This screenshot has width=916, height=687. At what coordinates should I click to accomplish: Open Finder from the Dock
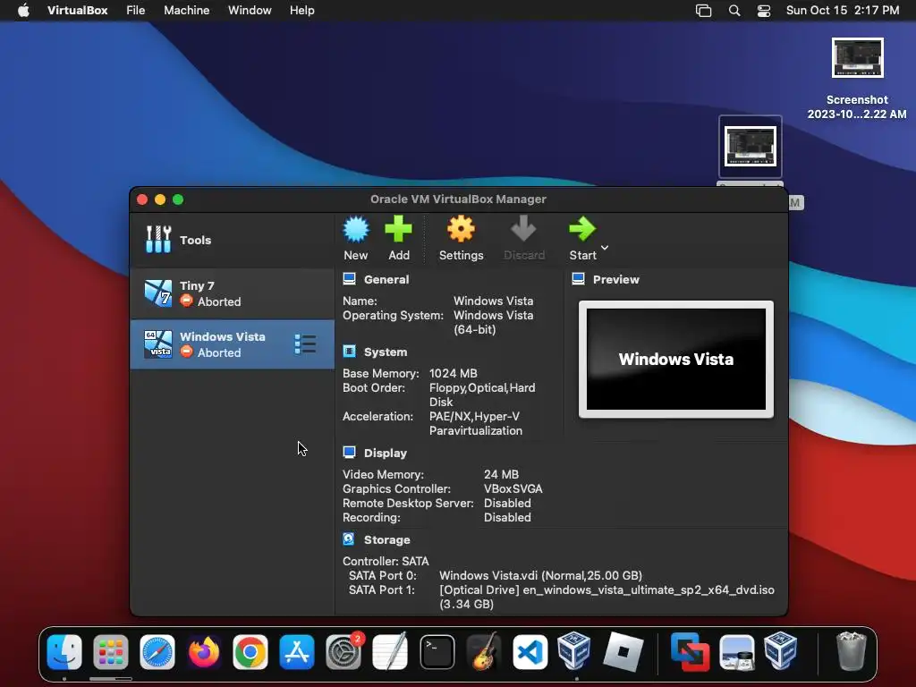click(64, 651)
